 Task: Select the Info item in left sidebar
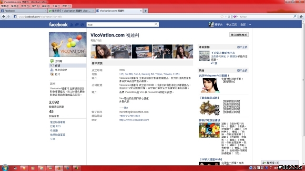point(68,66)
